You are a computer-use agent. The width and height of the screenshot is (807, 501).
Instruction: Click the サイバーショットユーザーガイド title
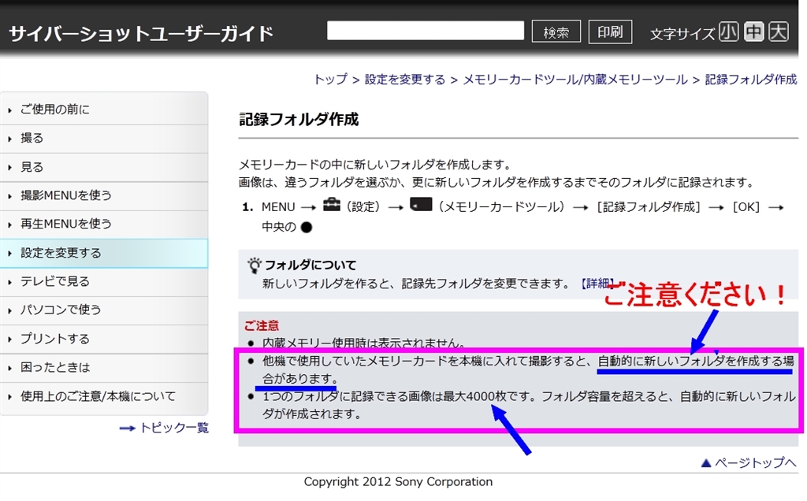[141, 33]
